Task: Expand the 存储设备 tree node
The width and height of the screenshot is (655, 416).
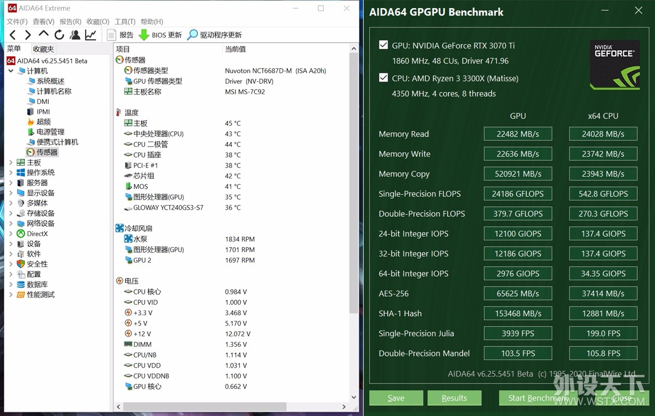Action: 11,213
